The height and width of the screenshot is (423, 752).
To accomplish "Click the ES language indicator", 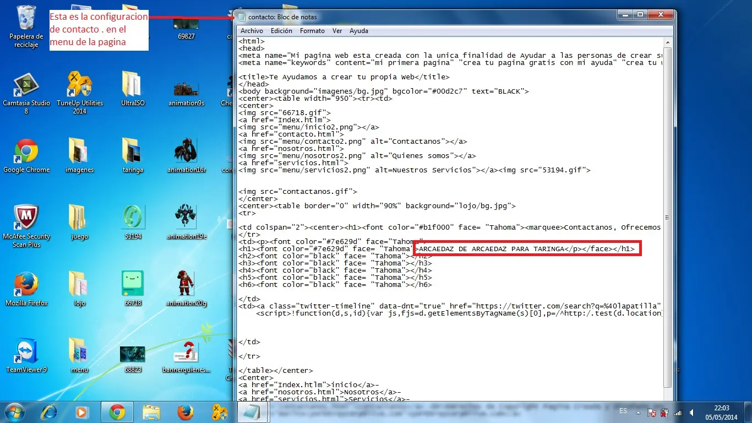I will (623, 411).
